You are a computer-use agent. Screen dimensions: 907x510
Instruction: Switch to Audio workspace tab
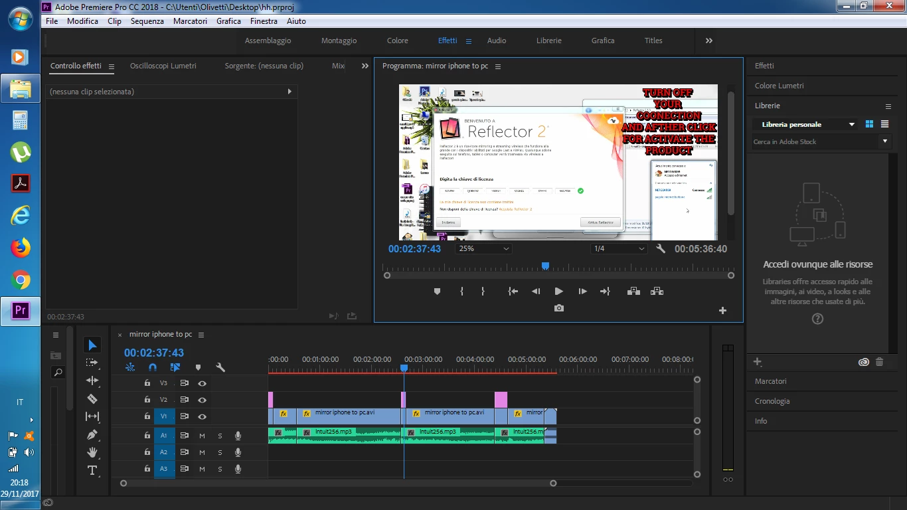[x=497, y=41]
